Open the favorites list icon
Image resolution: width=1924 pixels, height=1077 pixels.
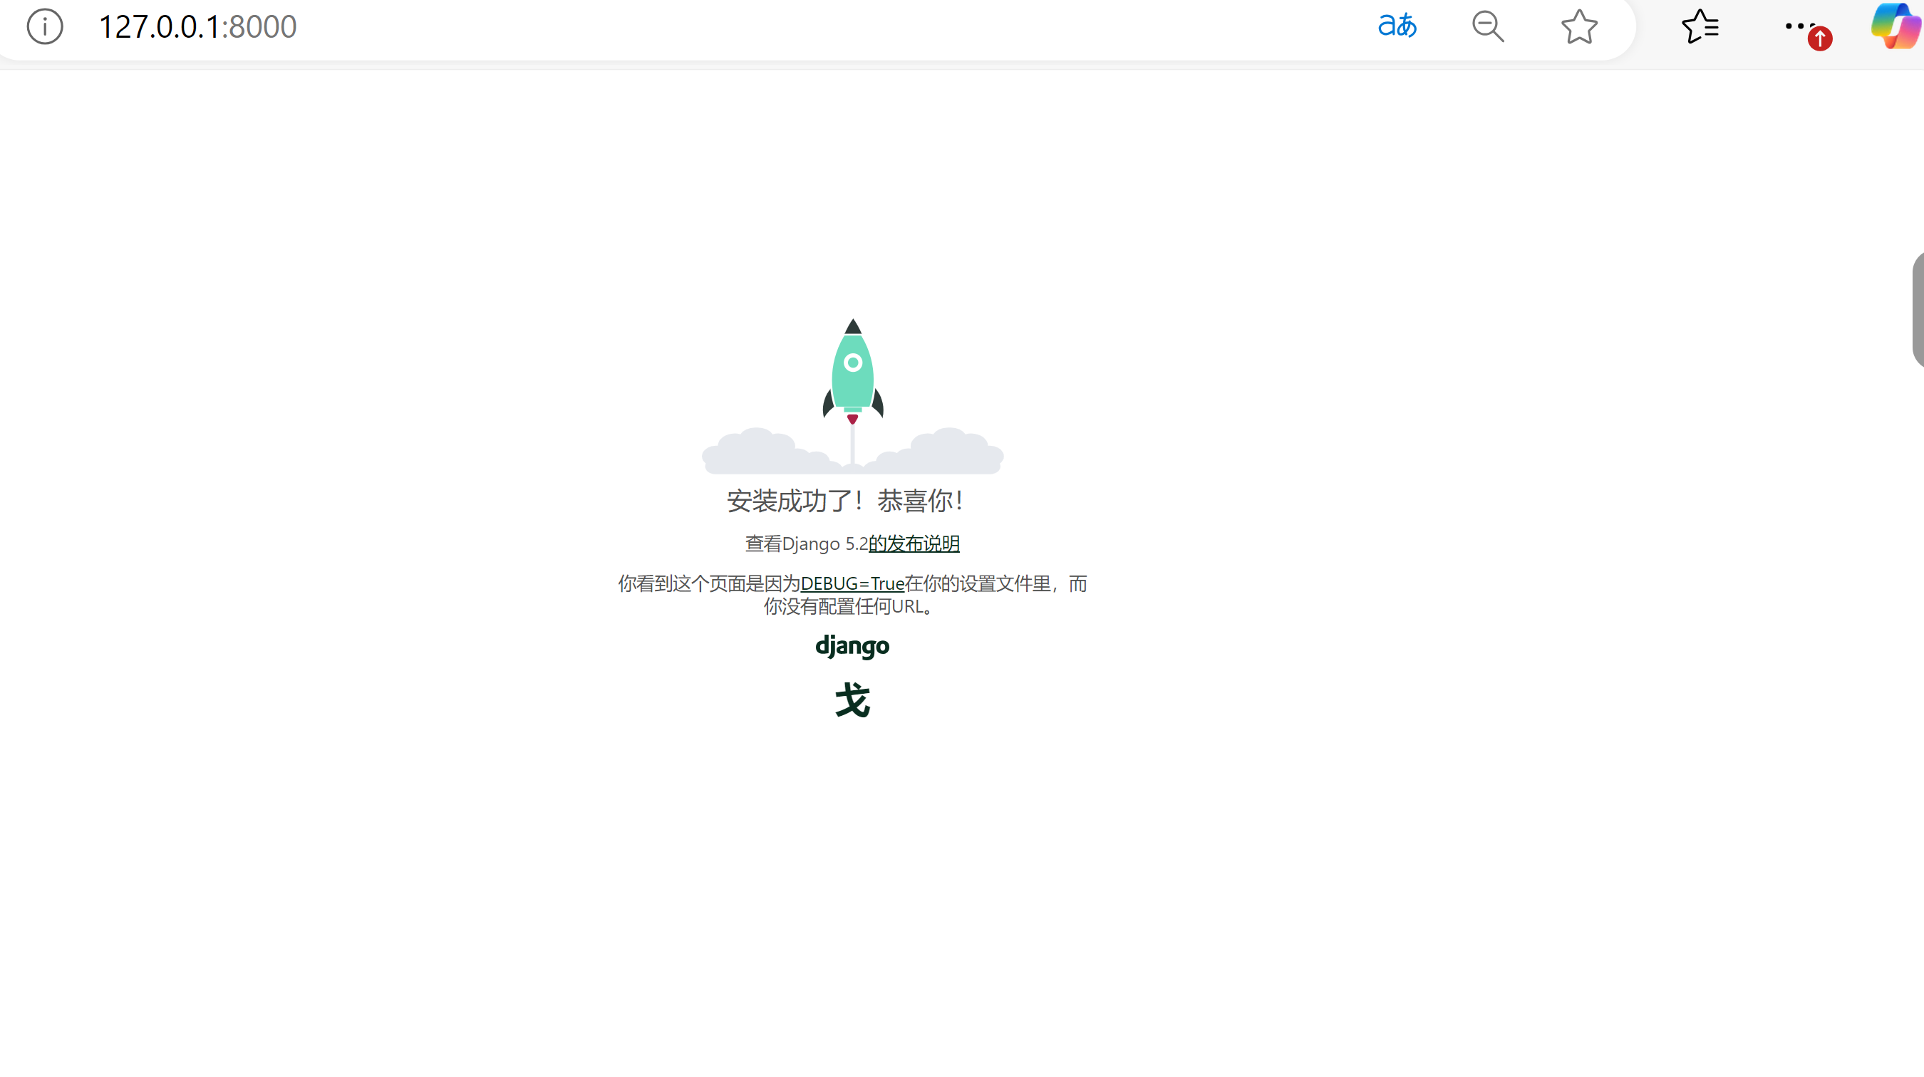1700,27
